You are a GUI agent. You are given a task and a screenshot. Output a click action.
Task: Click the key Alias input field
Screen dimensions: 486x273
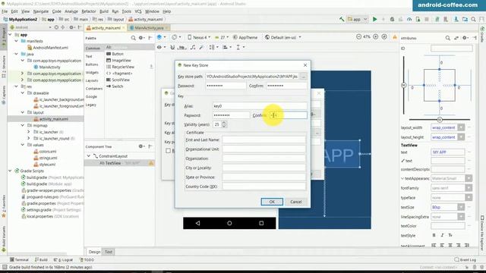click(260, 106)
